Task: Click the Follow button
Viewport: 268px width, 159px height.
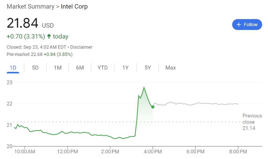Action: [247, 24]
